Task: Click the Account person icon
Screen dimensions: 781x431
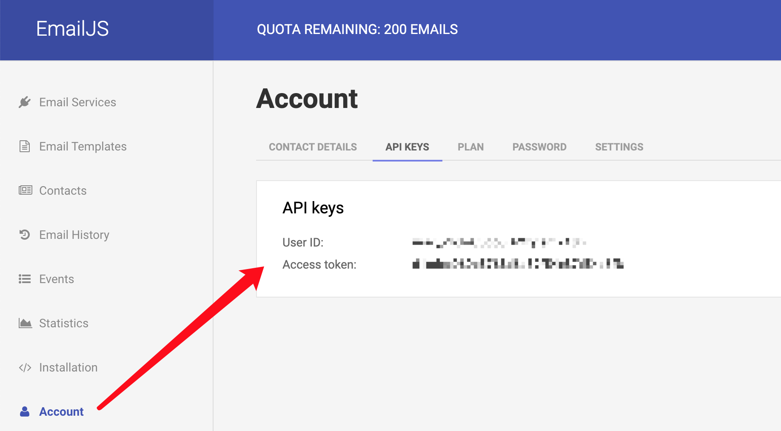Action: point(25,411)
